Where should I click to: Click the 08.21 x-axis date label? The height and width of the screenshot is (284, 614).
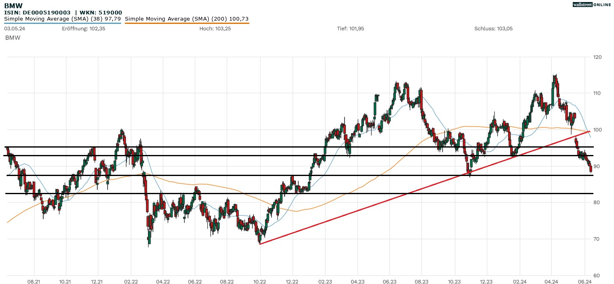pyautogui.click(x=34, y=281)
